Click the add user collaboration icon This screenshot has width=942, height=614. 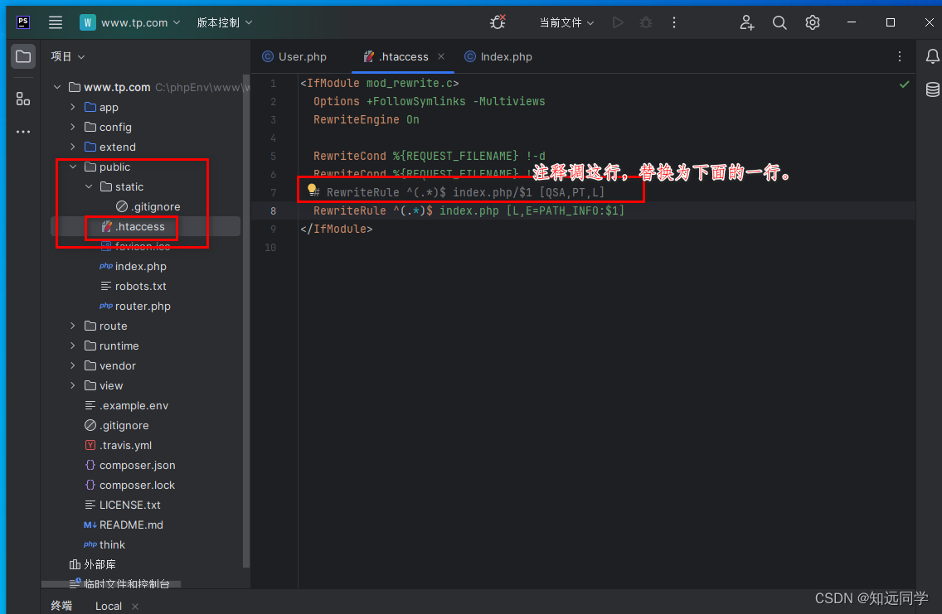[x=747, y=23]
